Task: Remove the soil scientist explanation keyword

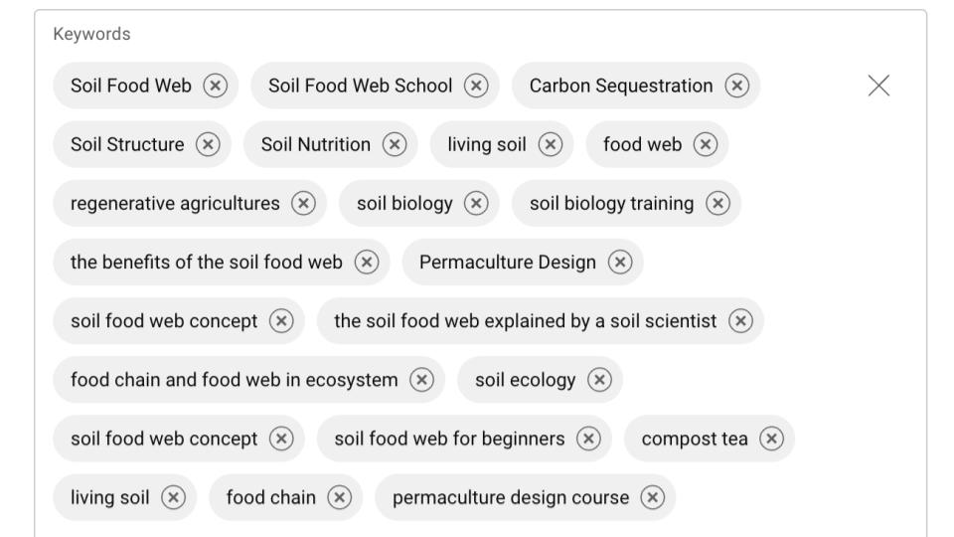Action: point(740,321)
